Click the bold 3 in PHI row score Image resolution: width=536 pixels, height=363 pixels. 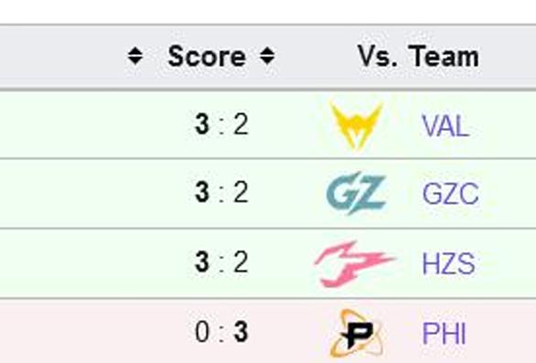[241, 332]
